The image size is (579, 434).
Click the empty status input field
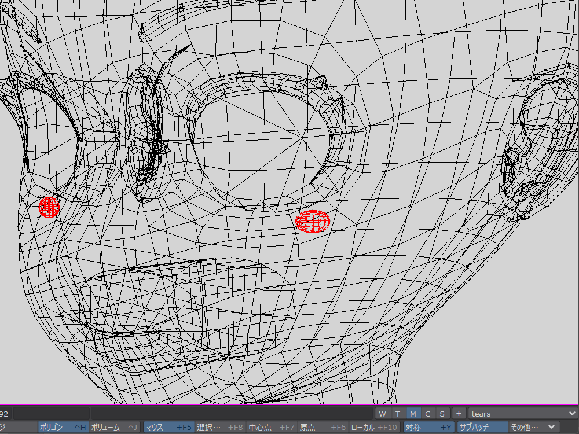(51, 414)
